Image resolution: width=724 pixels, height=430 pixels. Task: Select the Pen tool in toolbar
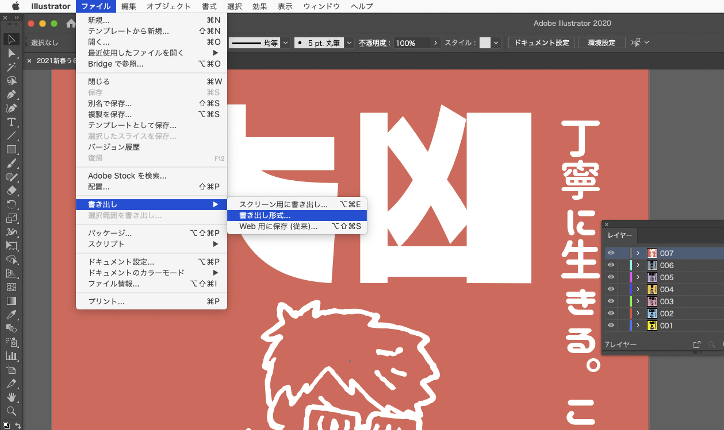click(x=11, y=94)
